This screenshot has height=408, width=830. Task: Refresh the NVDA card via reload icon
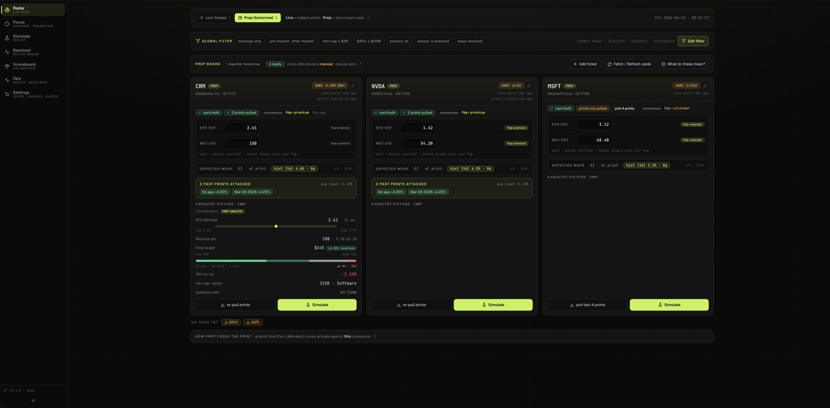[x=529, y=86]
